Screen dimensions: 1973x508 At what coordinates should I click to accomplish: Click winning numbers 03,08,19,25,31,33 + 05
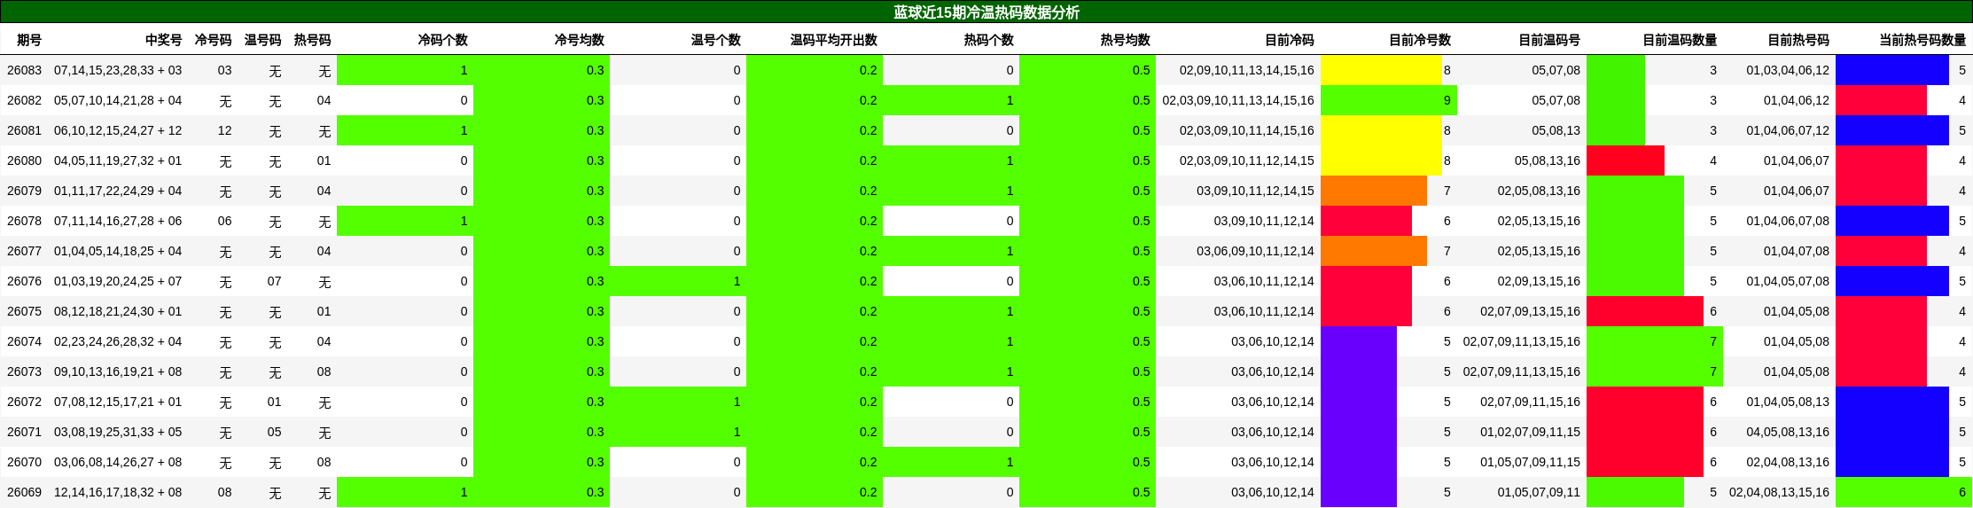pyautogui.click(x=118, y=432)
